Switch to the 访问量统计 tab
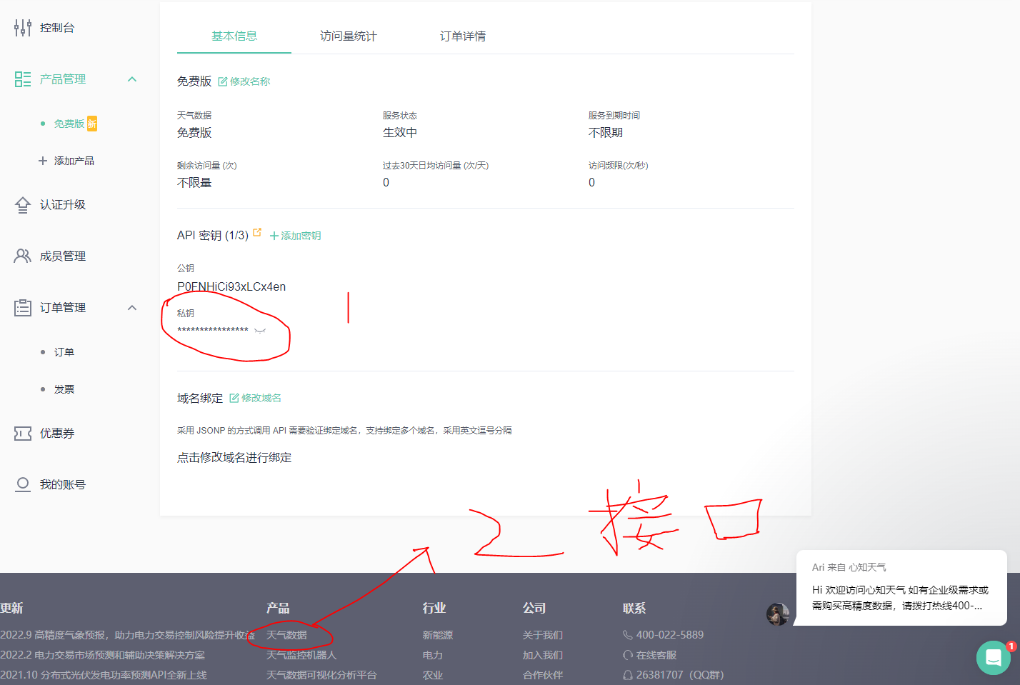This screenshot has width=1020, height=685. point(348,36)
